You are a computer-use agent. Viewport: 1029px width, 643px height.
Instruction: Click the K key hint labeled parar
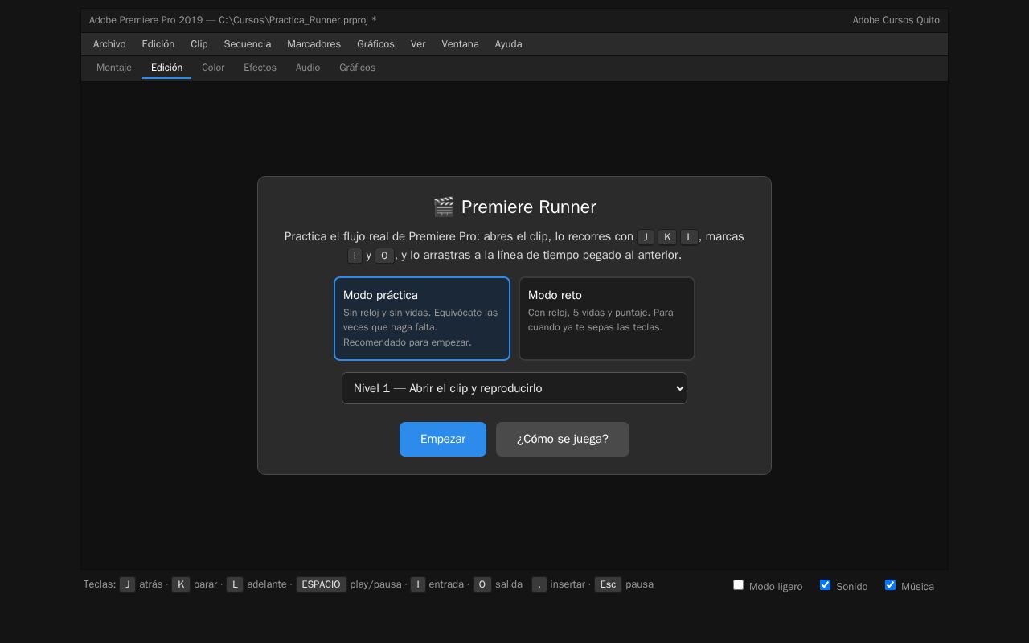181,584
